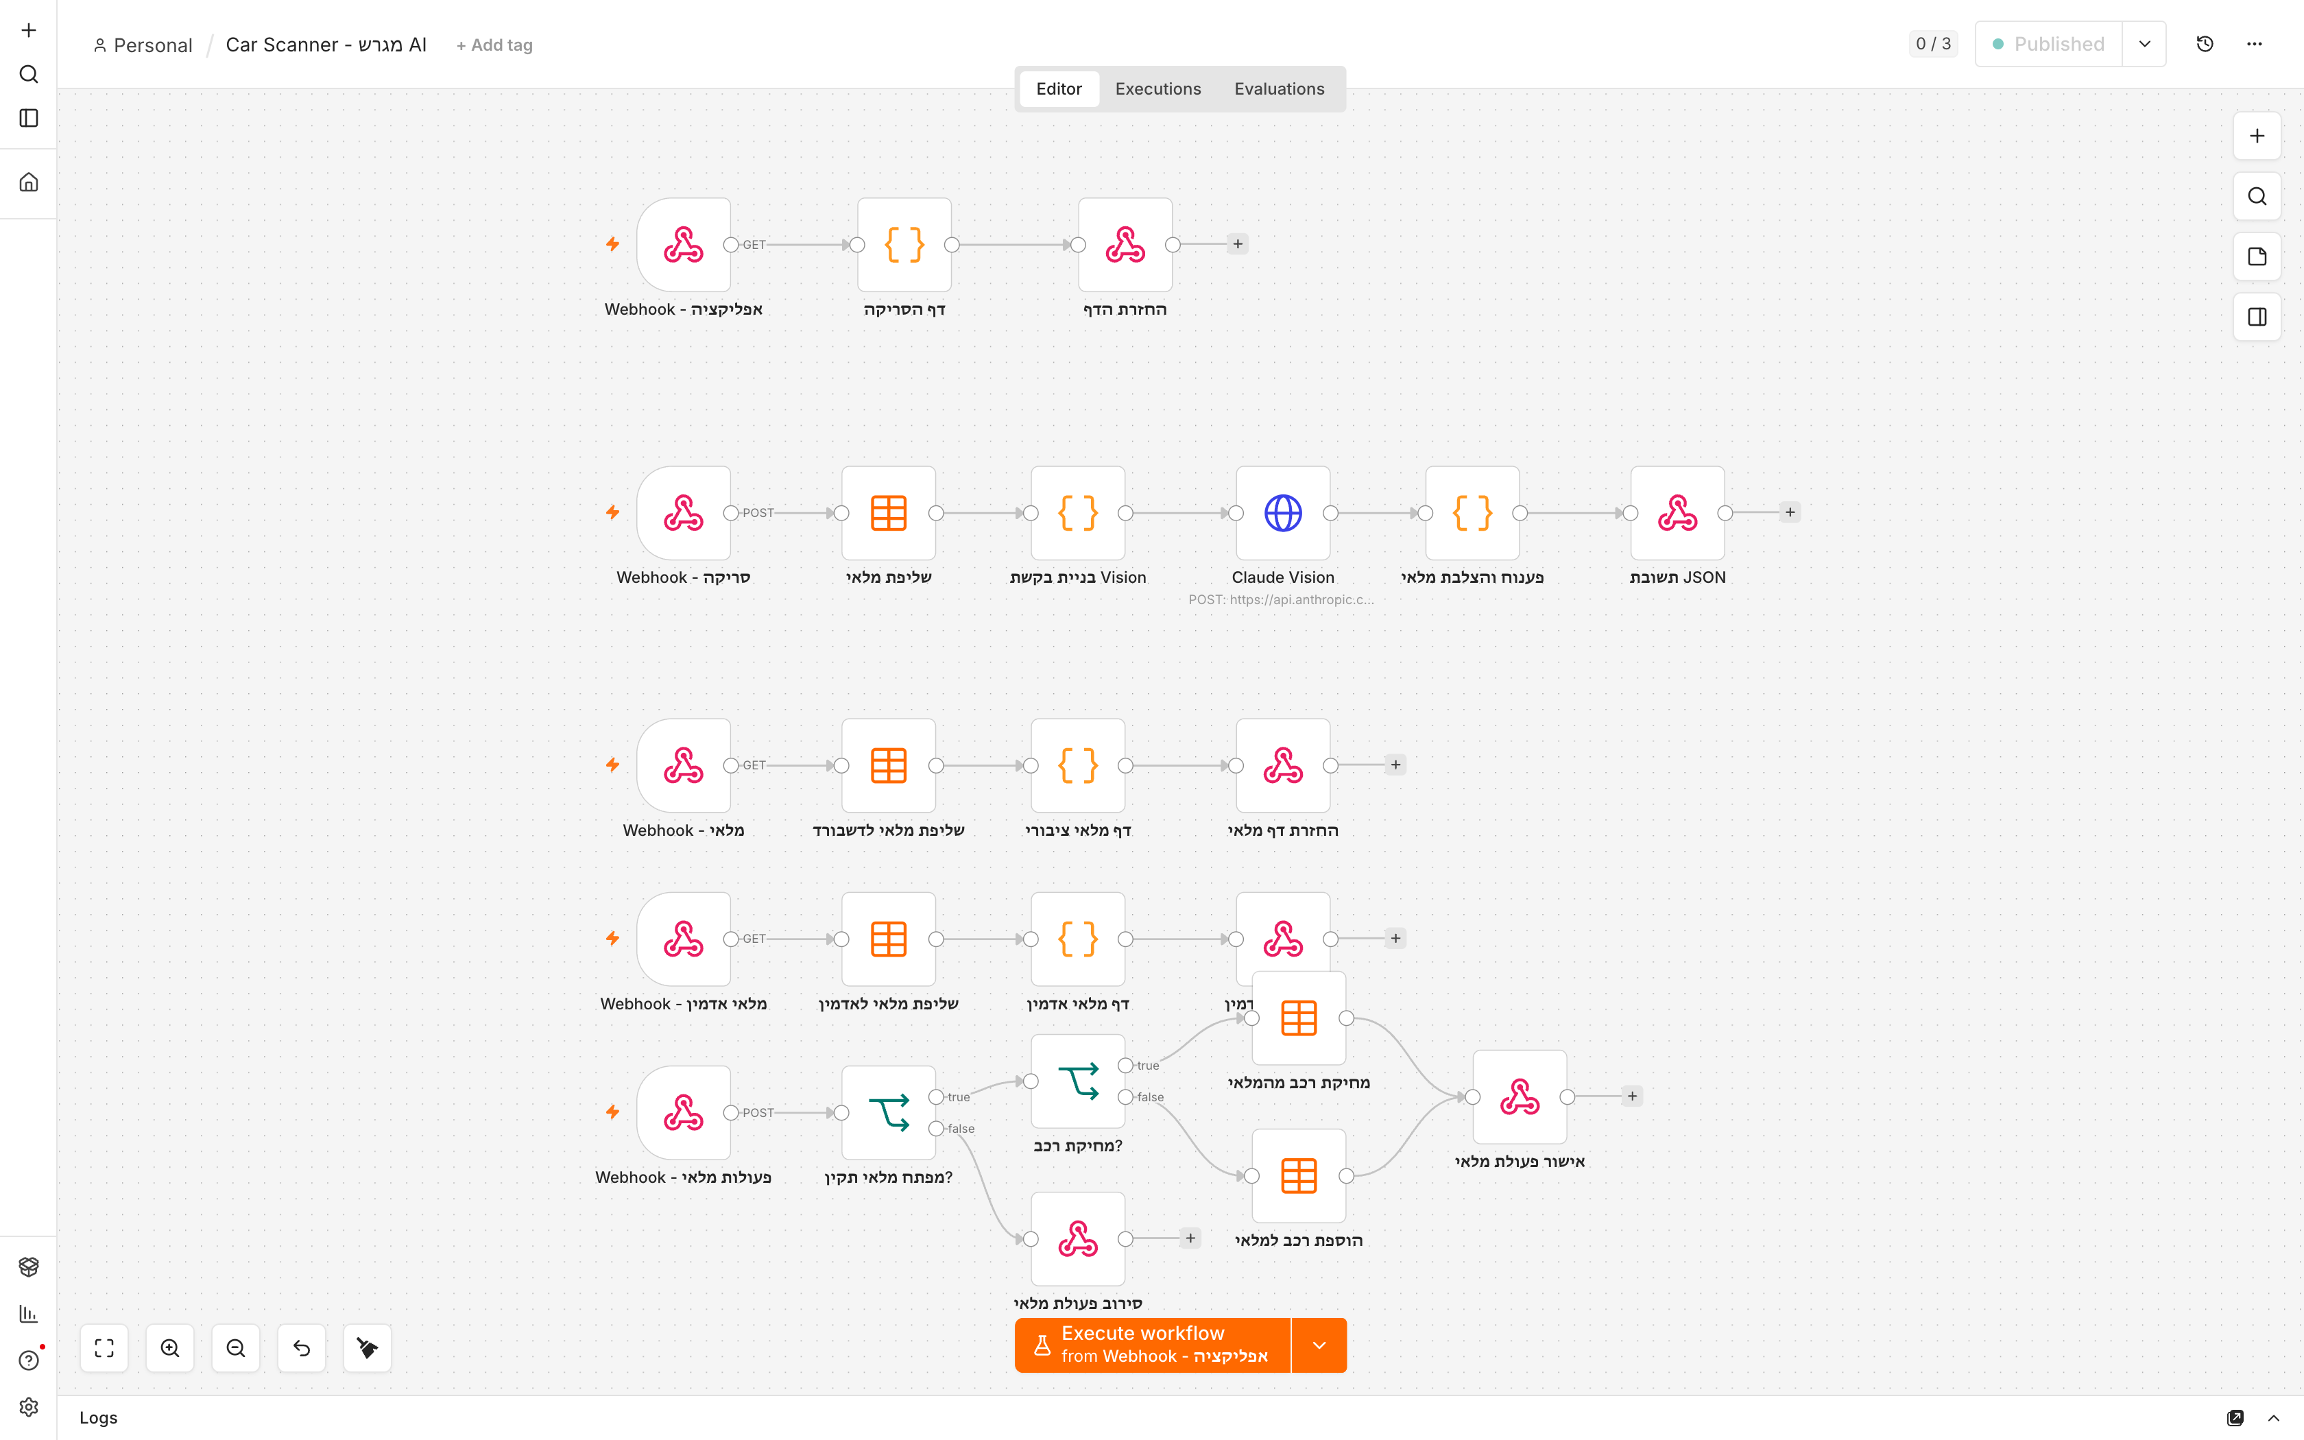Add node after החזרת דף מלאי output
This screenshot has height=1440, width=2304.
[1395, 765]
